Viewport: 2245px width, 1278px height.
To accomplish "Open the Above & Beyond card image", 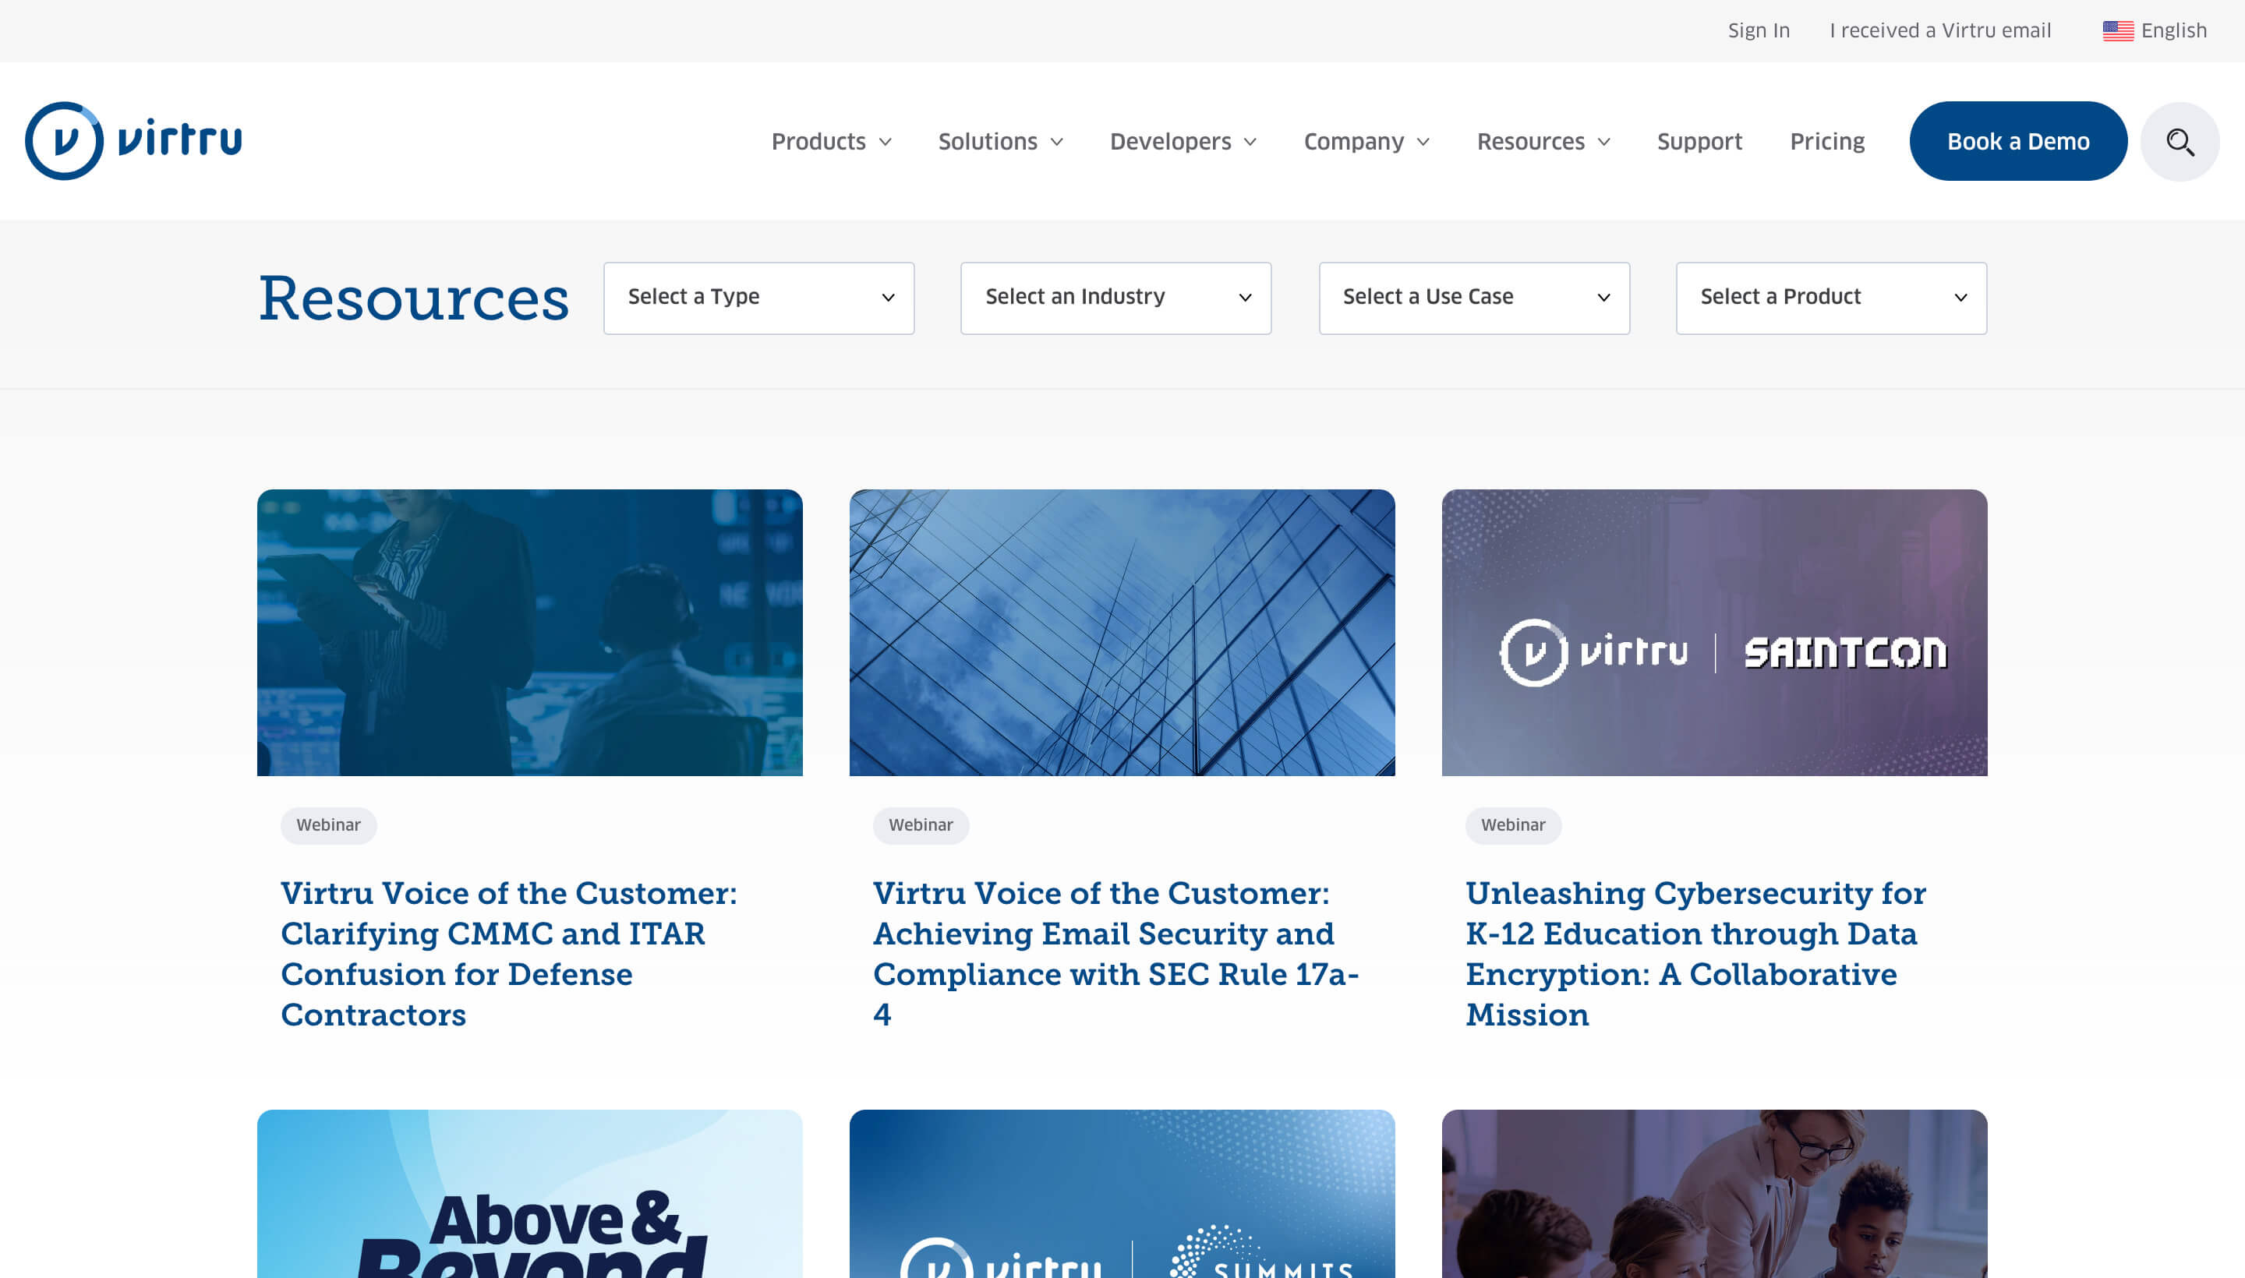I will (x=529, y=1194).
